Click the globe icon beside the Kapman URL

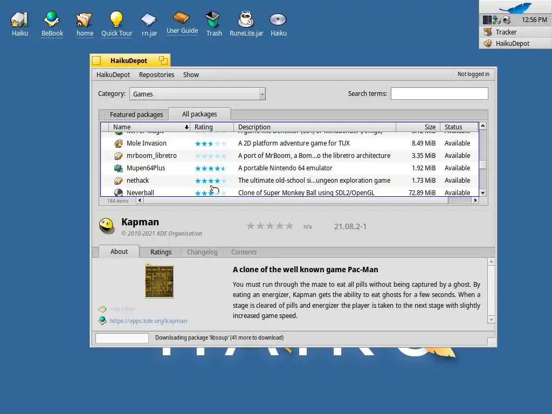coord(102,320)
